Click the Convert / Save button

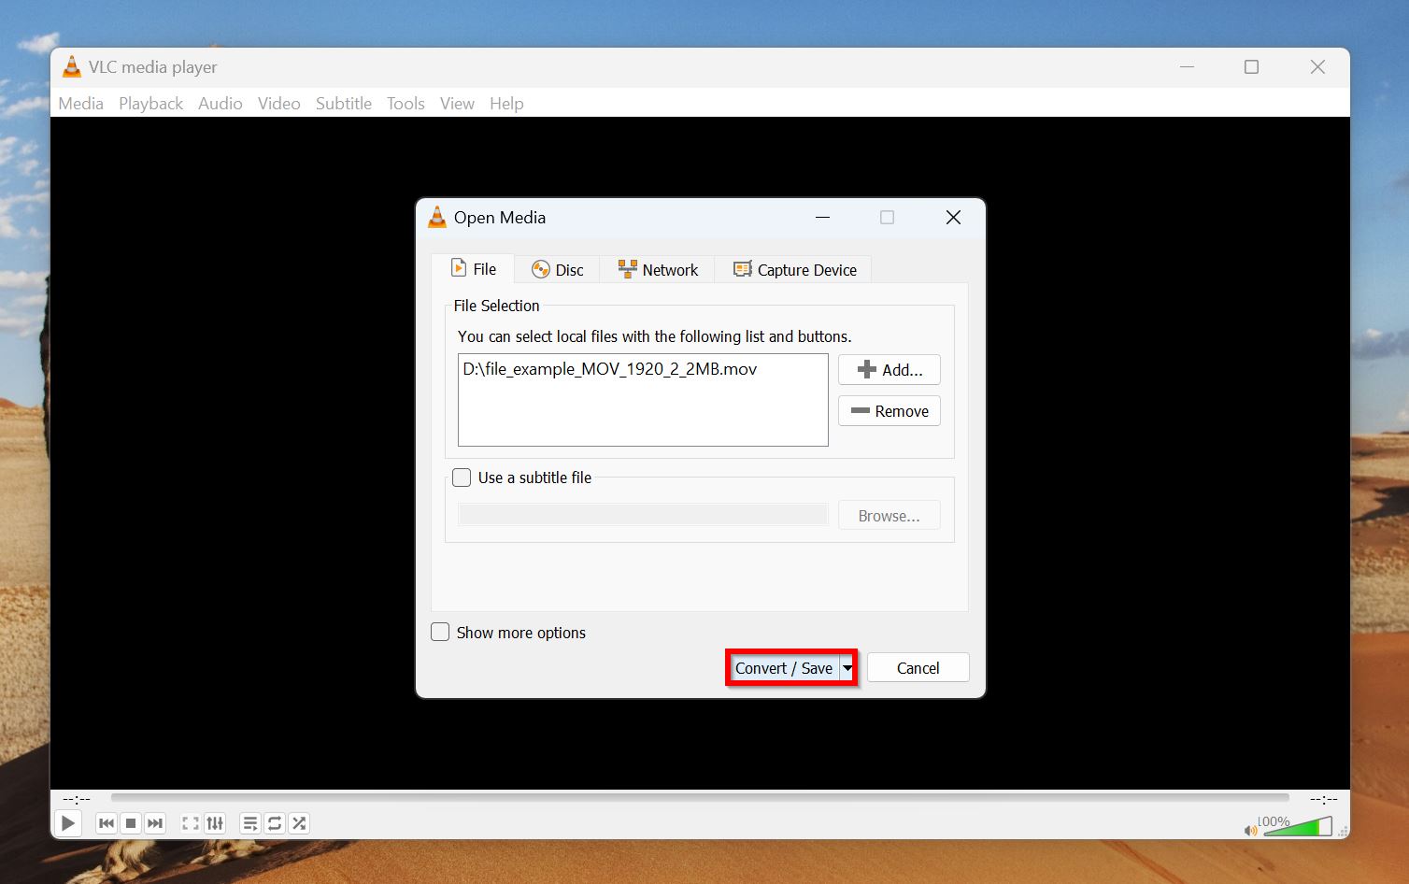point(784,668)
